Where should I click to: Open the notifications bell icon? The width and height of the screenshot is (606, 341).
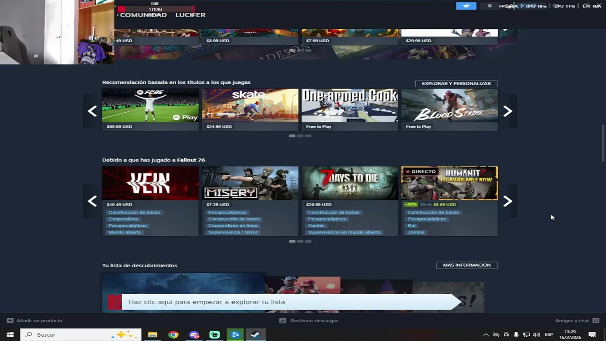490,6
